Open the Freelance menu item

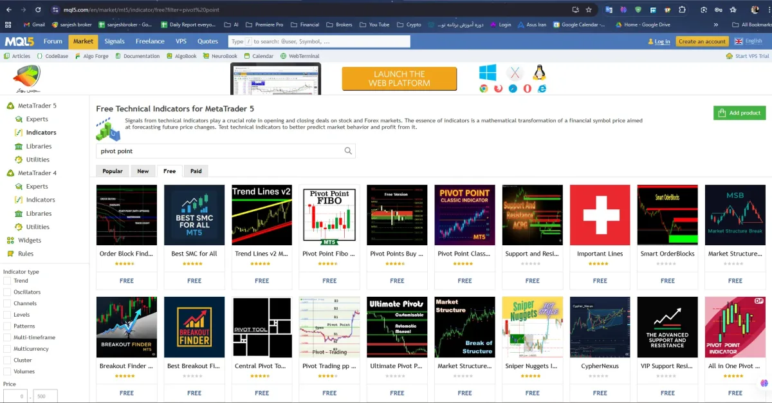coord(150,41)
